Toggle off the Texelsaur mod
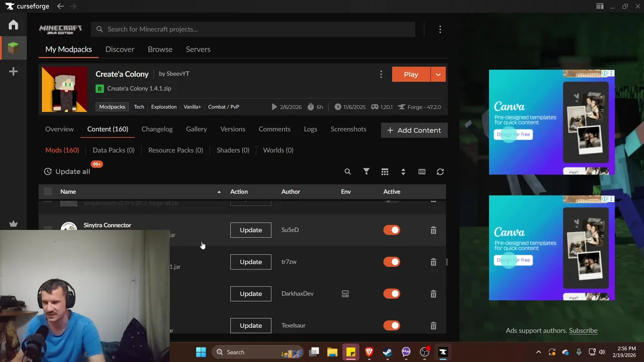 click(x=391, y=325)
